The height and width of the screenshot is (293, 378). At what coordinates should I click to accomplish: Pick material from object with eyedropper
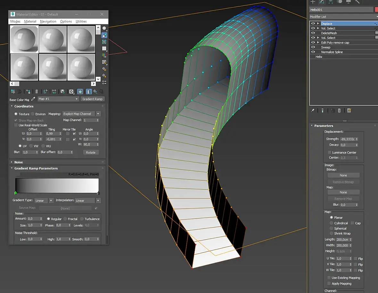coord(33,99)
